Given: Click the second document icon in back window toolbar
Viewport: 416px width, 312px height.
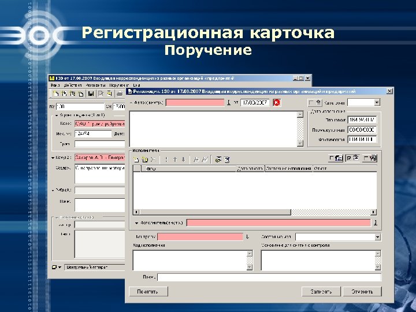Looking at the screenshot, I should [x=64, y=94].
